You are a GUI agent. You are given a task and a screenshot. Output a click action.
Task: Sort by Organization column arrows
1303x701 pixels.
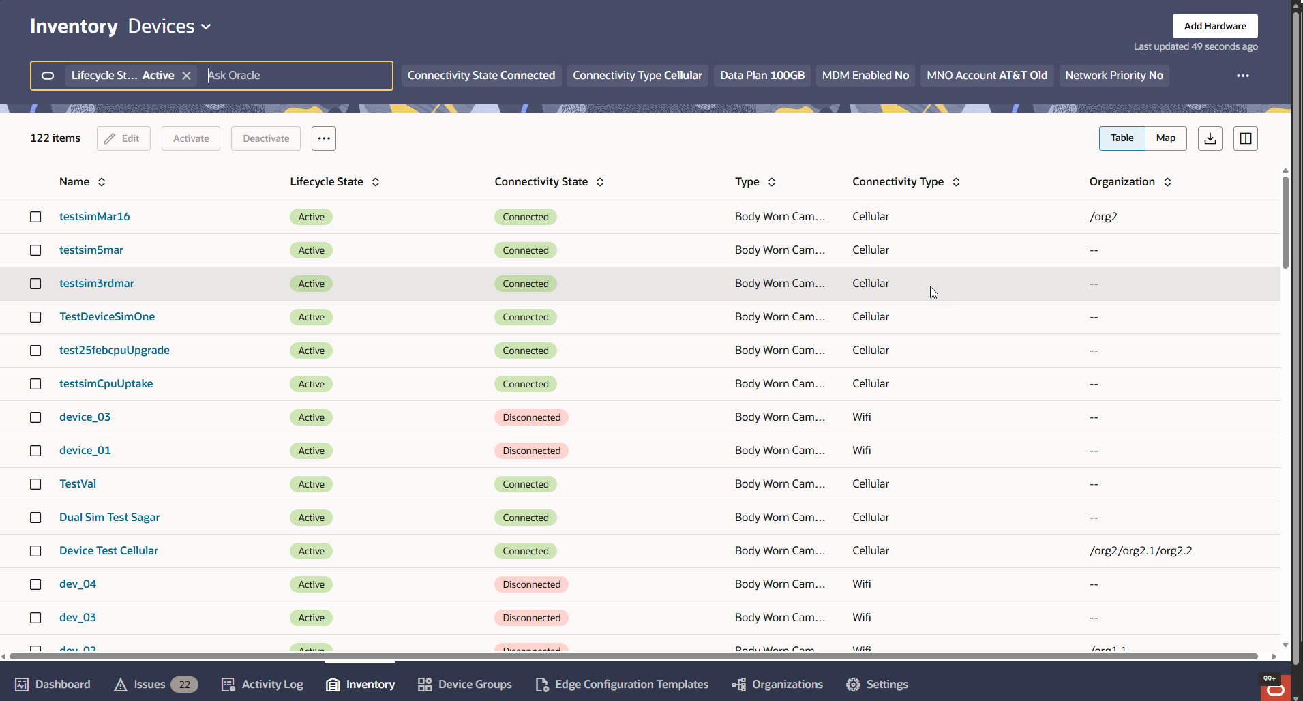1168,182
